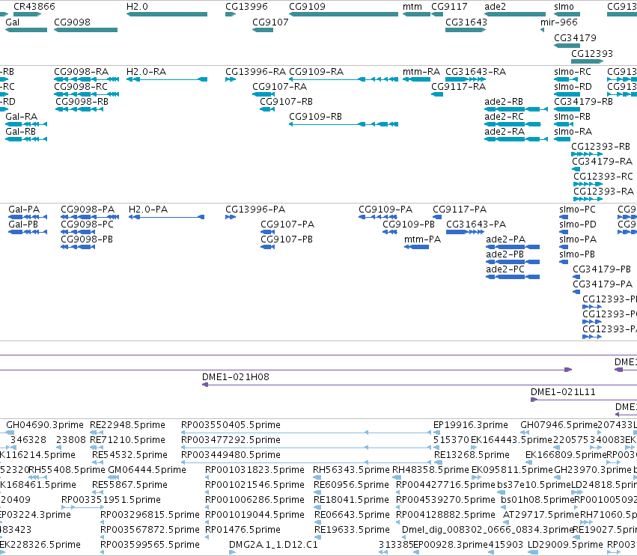Select the CG31643 gene label

click(466, 22)
